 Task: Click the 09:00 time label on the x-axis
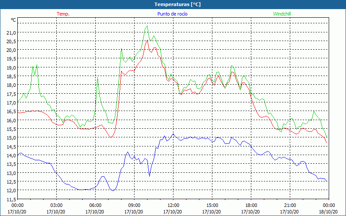134,206
